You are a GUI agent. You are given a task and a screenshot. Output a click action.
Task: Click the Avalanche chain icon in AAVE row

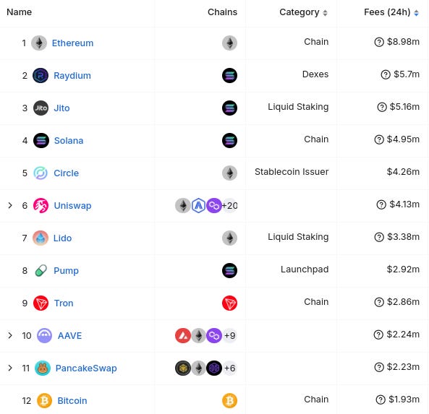coord(183,335)
